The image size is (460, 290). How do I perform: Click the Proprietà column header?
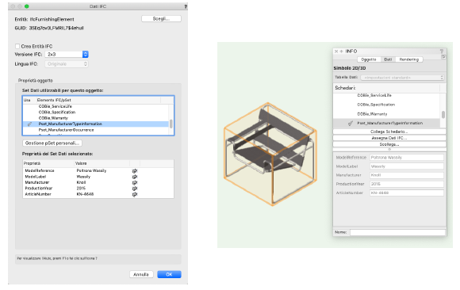[32, 163]
